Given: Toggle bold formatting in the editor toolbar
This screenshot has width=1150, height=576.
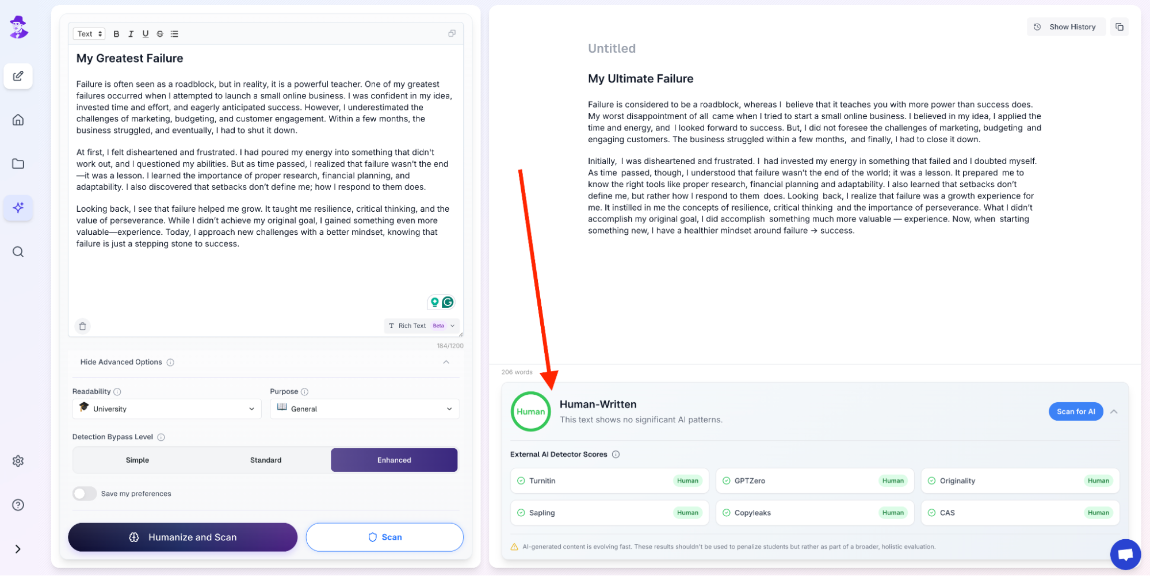Looking at the screenshot, I should [x=116, y=33].
